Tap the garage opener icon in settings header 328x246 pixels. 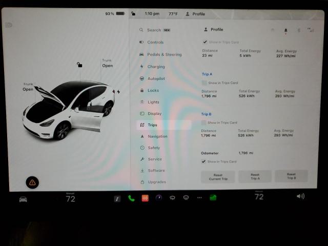click(x=273, y=30)
